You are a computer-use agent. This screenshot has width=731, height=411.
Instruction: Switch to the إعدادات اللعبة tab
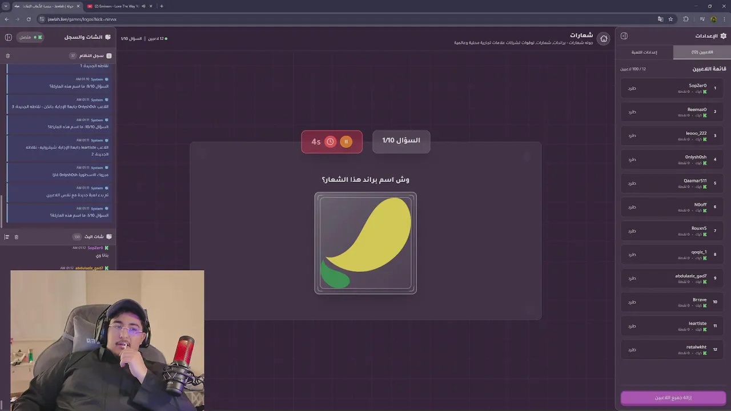[644, 52]
